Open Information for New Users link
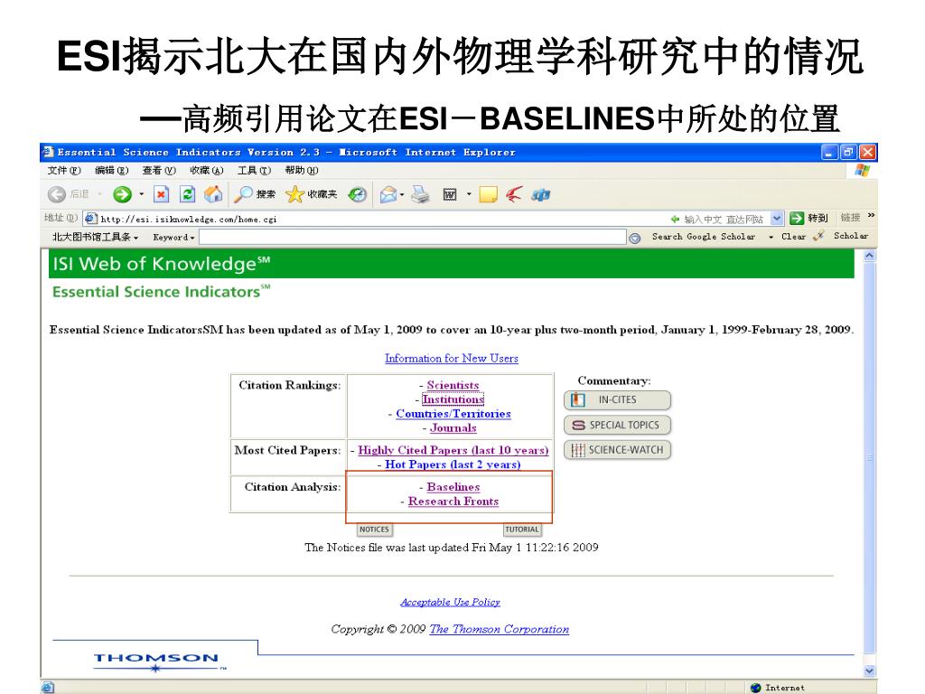 coord(452,358)
